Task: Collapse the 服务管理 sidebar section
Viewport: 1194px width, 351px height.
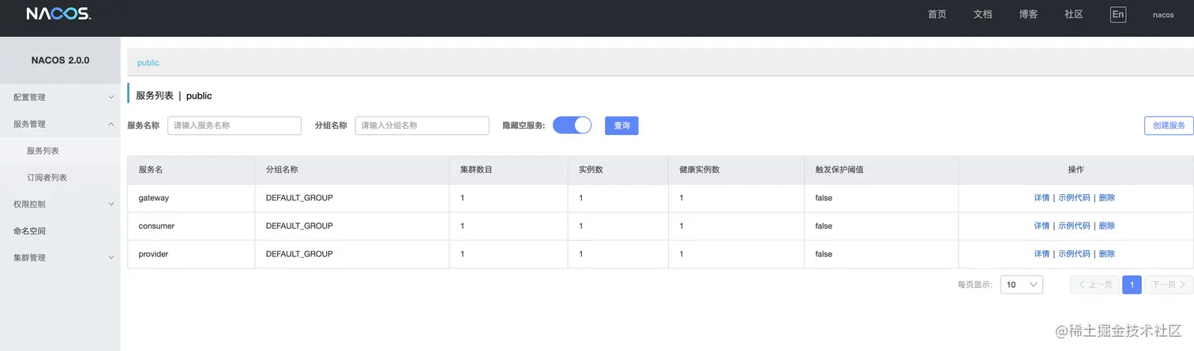Action: [60, 124]
